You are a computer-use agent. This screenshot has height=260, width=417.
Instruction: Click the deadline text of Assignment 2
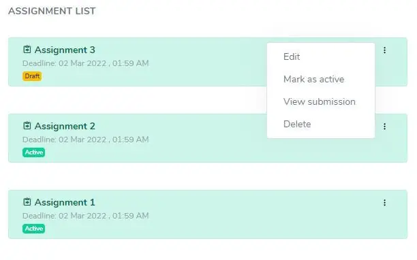pyautogui.click(x=85, y=140)
